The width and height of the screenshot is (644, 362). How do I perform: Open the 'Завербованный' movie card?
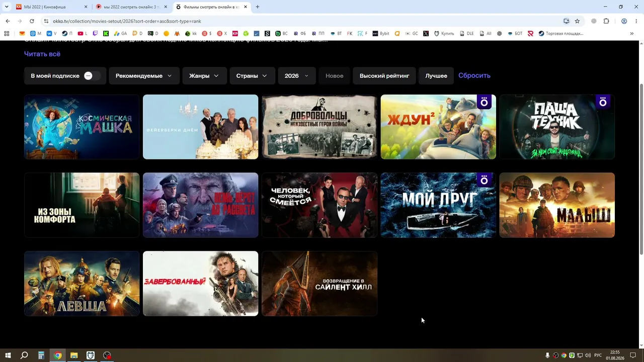tap(201, 284)
